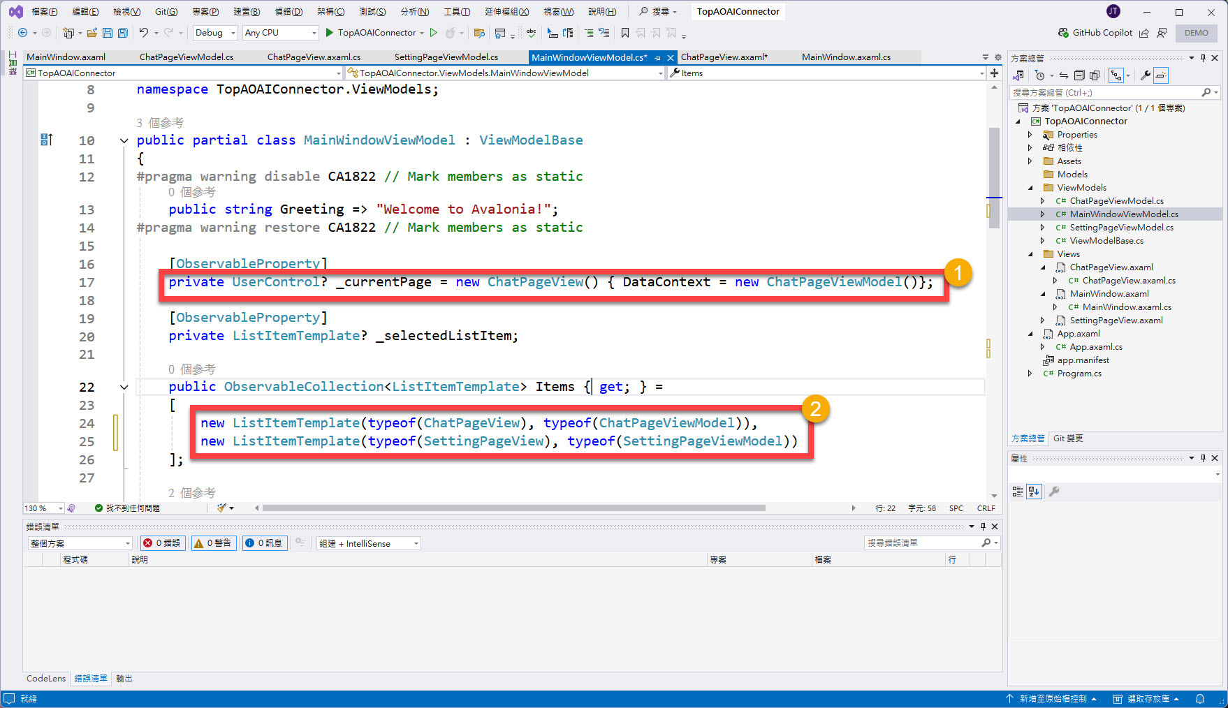Open the 工具(T) tools menu

(x=457, y=12)
